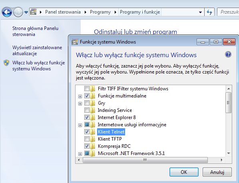Select Programy in the breadcrumb path
The height and width of the screenshot is (183, 239).
pos(100,12)
